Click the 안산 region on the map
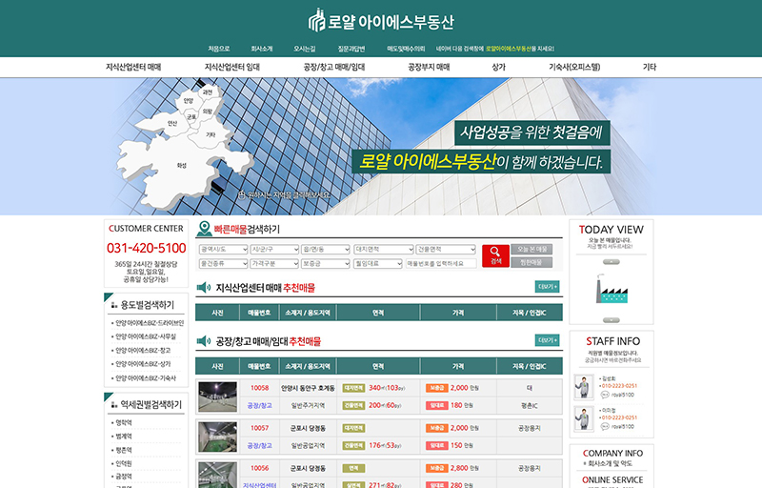Screen dimensions: 762x488 click(x=172, y=124)
